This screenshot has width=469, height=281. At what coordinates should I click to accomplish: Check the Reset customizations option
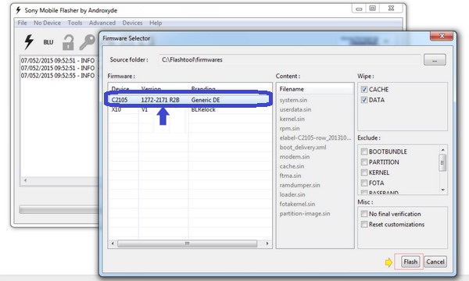point(364,224)
